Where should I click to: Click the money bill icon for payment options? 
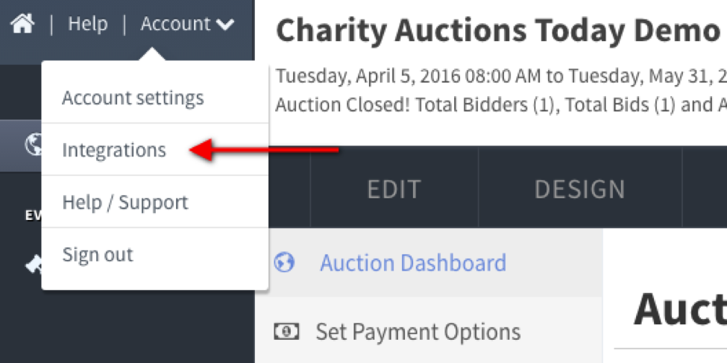coord(286,331)
